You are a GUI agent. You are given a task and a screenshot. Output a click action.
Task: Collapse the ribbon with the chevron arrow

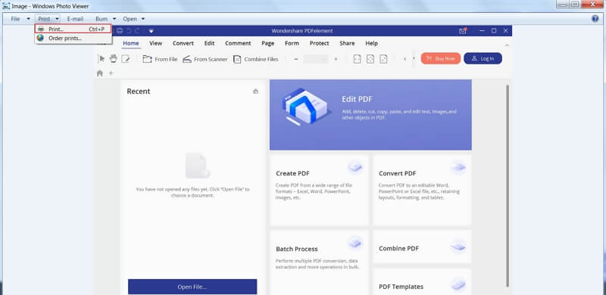tap(507, 45)
